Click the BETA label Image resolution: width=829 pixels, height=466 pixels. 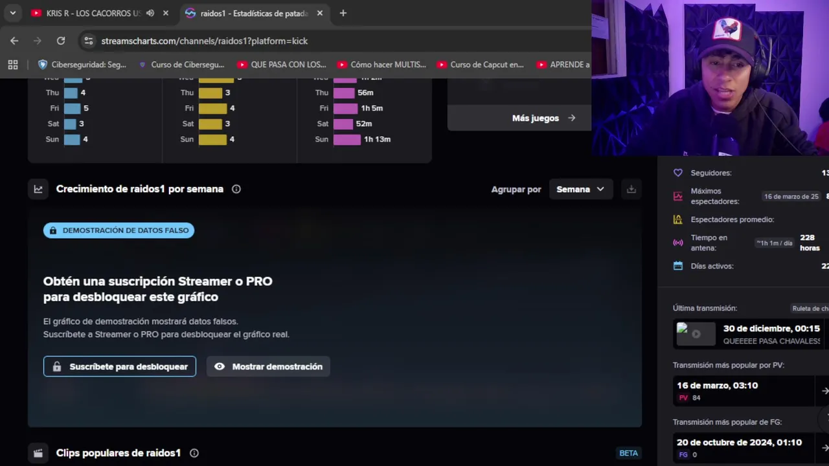629,453
